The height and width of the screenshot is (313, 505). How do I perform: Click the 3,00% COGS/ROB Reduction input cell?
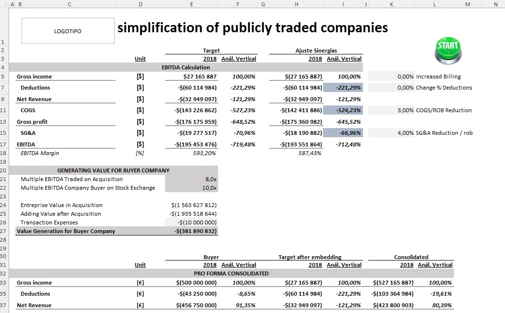pyautogui.click(x=391, y=110)
